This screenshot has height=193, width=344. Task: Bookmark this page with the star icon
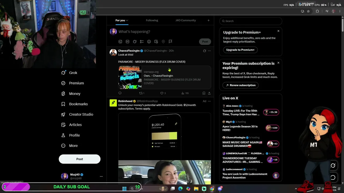point(308,11)
